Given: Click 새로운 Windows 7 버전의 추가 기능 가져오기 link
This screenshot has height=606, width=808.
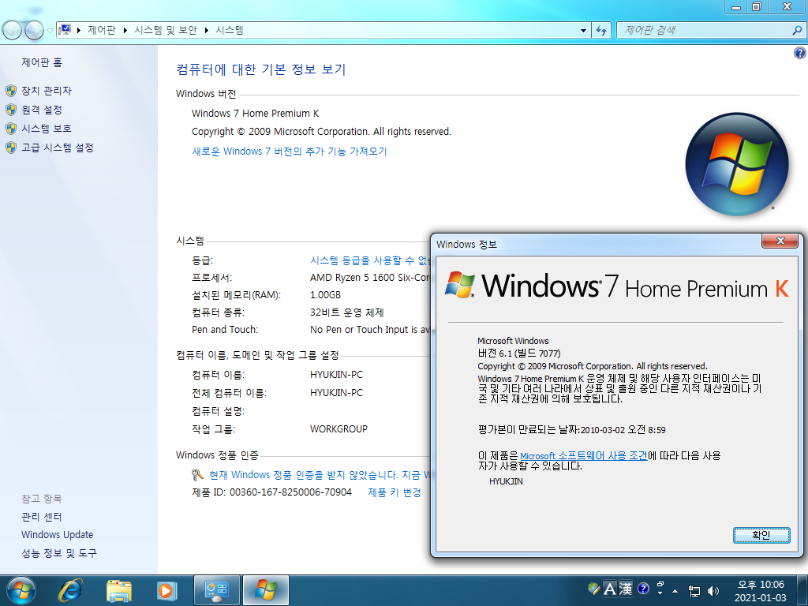Looking at the screenshot, I should click(289, 151).
